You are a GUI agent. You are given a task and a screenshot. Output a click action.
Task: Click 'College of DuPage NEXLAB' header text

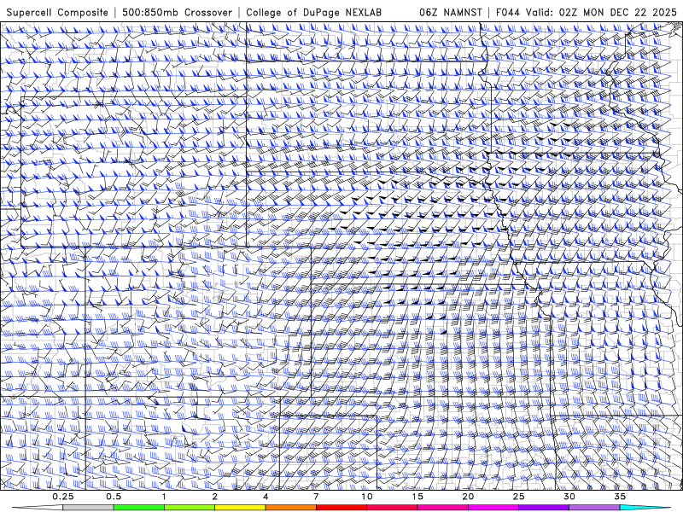(313, 12)
